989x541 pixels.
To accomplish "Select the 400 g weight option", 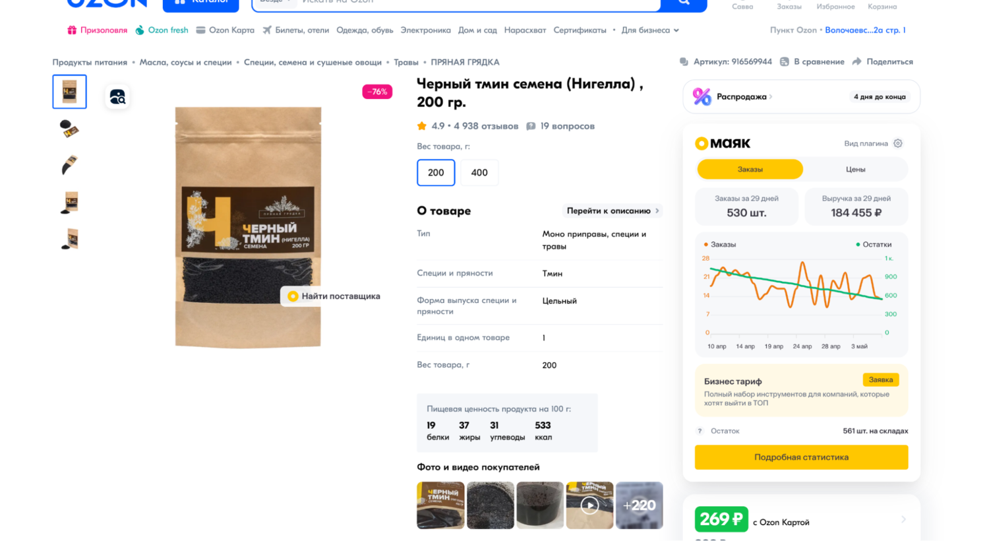I will point(479,173).
